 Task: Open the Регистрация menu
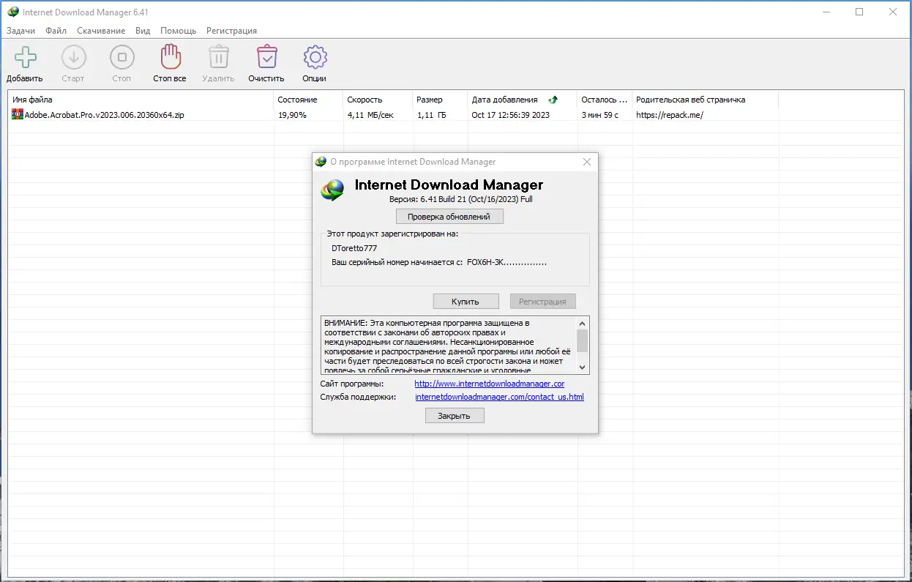pos(231,31)
